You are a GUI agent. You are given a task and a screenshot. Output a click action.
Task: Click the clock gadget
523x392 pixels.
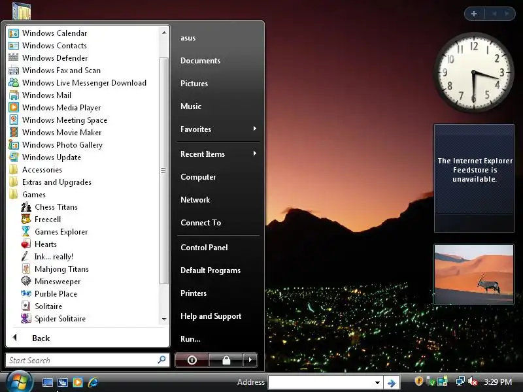473,72
